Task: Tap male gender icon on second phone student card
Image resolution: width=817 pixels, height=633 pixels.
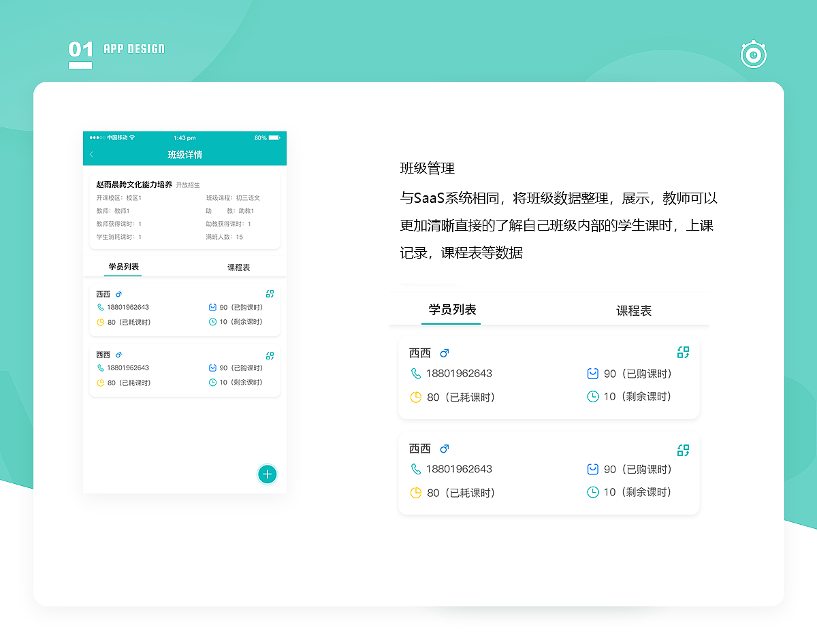Action: (x=118, y=355)
